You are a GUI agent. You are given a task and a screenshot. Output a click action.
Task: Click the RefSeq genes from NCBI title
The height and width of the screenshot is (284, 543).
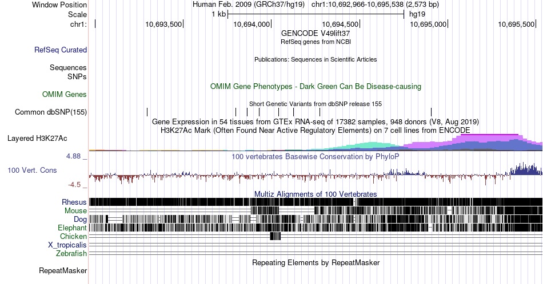coord(316,42)
